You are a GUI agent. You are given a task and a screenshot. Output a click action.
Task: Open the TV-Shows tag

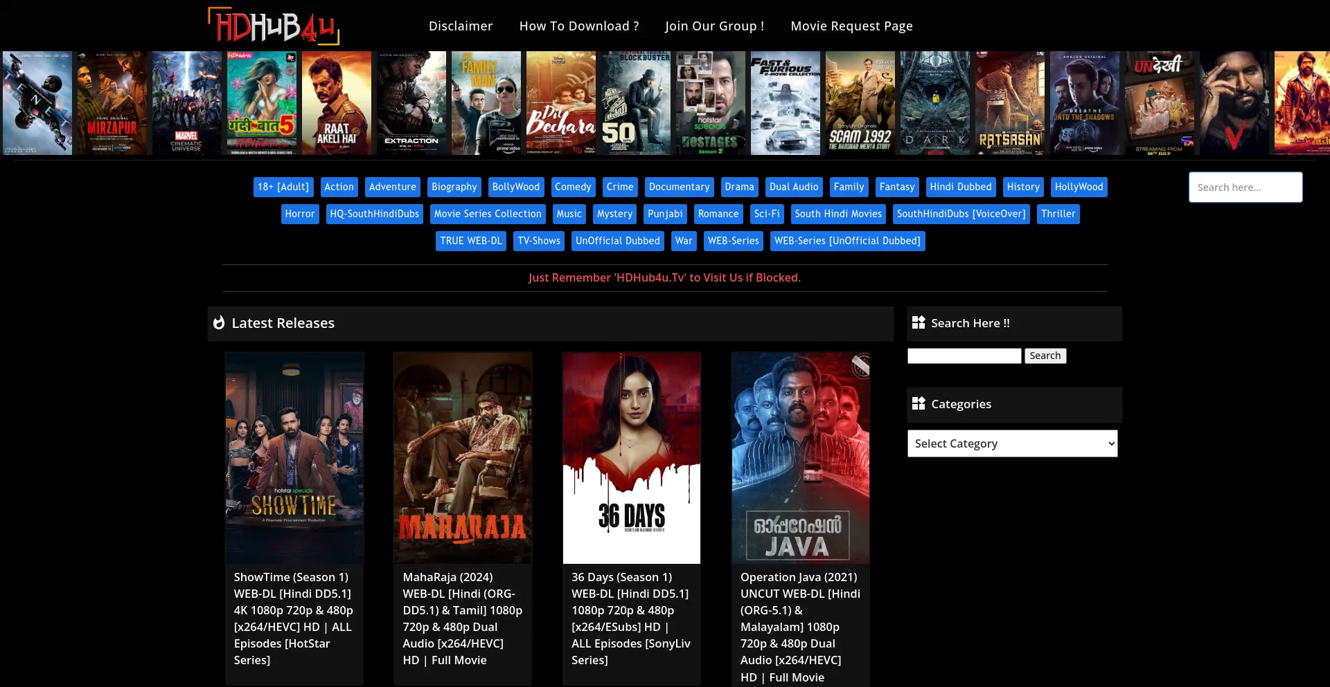click(x=539, y=241)
